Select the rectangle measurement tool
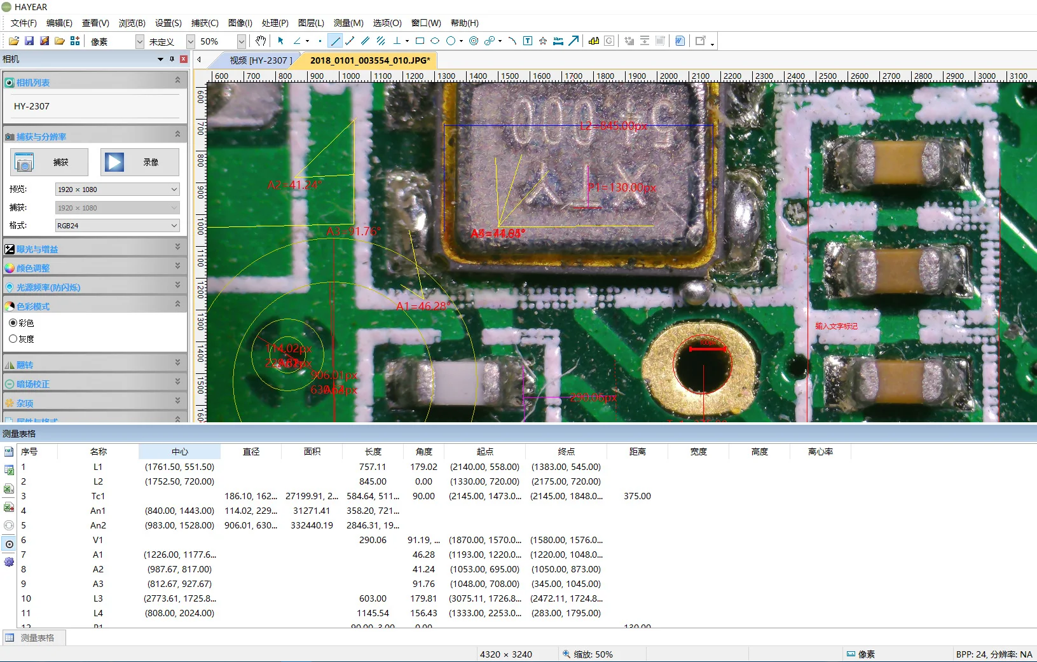1037x662 pixels. coord(420,41)
